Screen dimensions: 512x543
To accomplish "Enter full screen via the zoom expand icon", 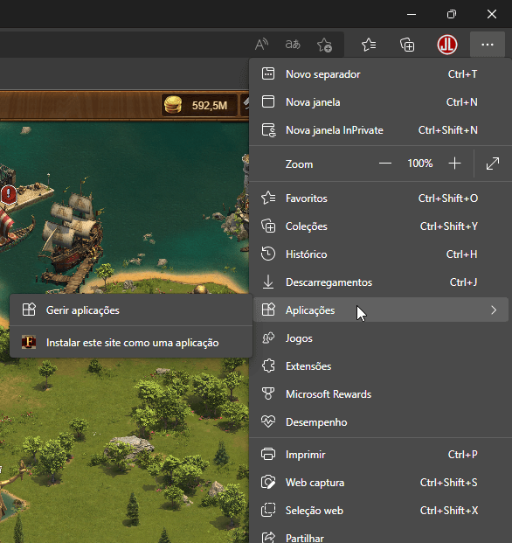I will point(493,164).
